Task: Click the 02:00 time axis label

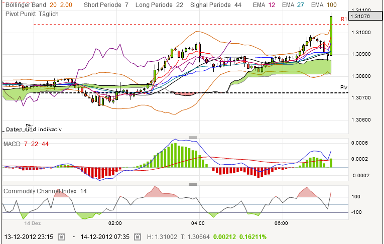Action: (x=115, y=223)
